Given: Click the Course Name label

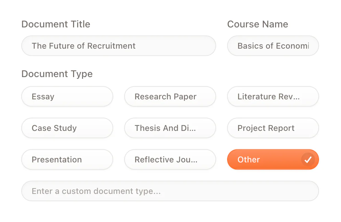Looking at the screenshot, I should click(x=258, y=24).
